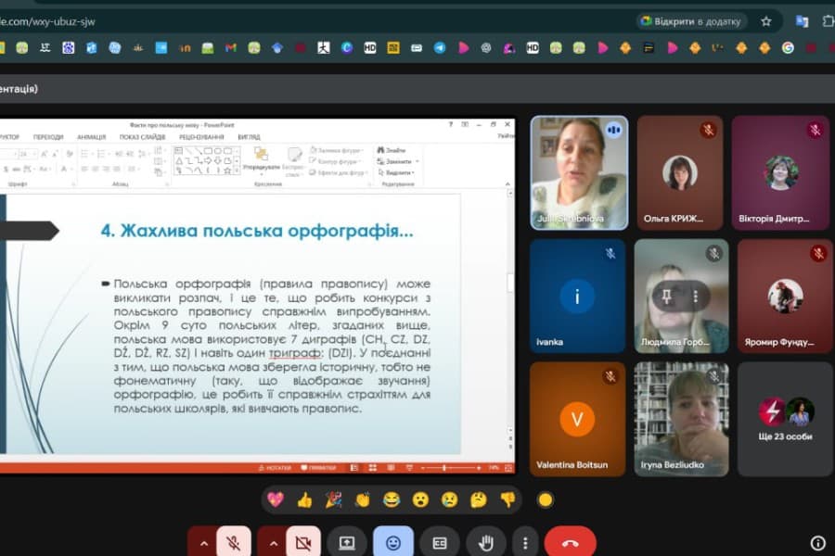Open ПОКАЗ СЛАЙДІВ ribbon tab
The image size is (835, 556).
coord(142,137)
